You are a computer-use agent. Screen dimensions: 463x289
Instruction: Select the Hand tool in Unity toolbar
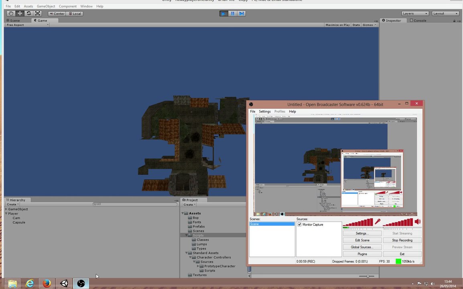(11, 13)
